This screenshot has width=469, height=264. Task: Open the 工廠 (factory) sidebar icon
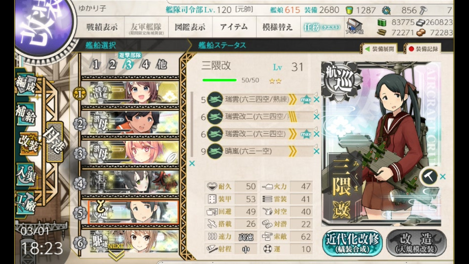[x=26, y=203]
